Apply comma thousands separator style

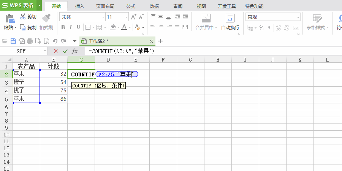tap(269, 28)
